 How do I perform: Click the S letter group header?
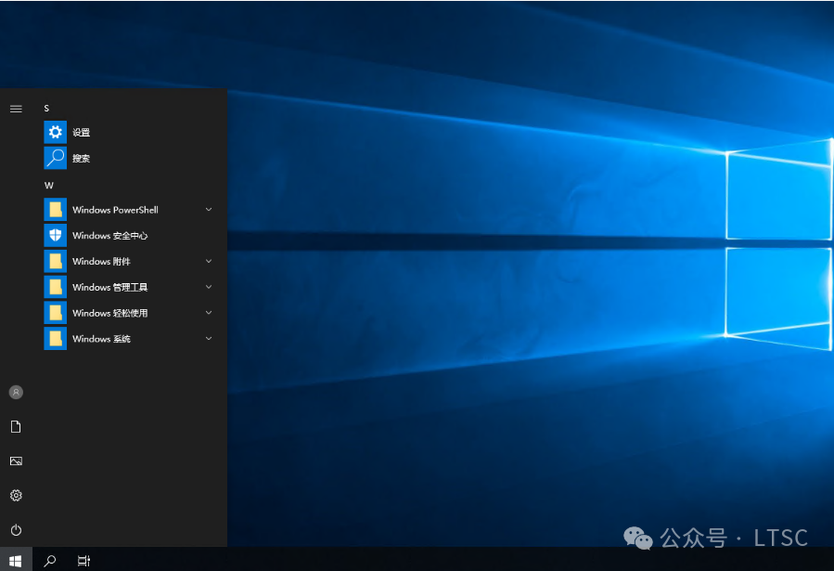tap(46, 108)
